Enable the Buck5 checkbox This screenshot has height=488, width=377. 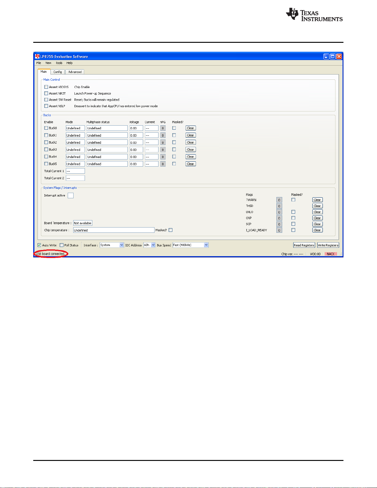[46, 164]
